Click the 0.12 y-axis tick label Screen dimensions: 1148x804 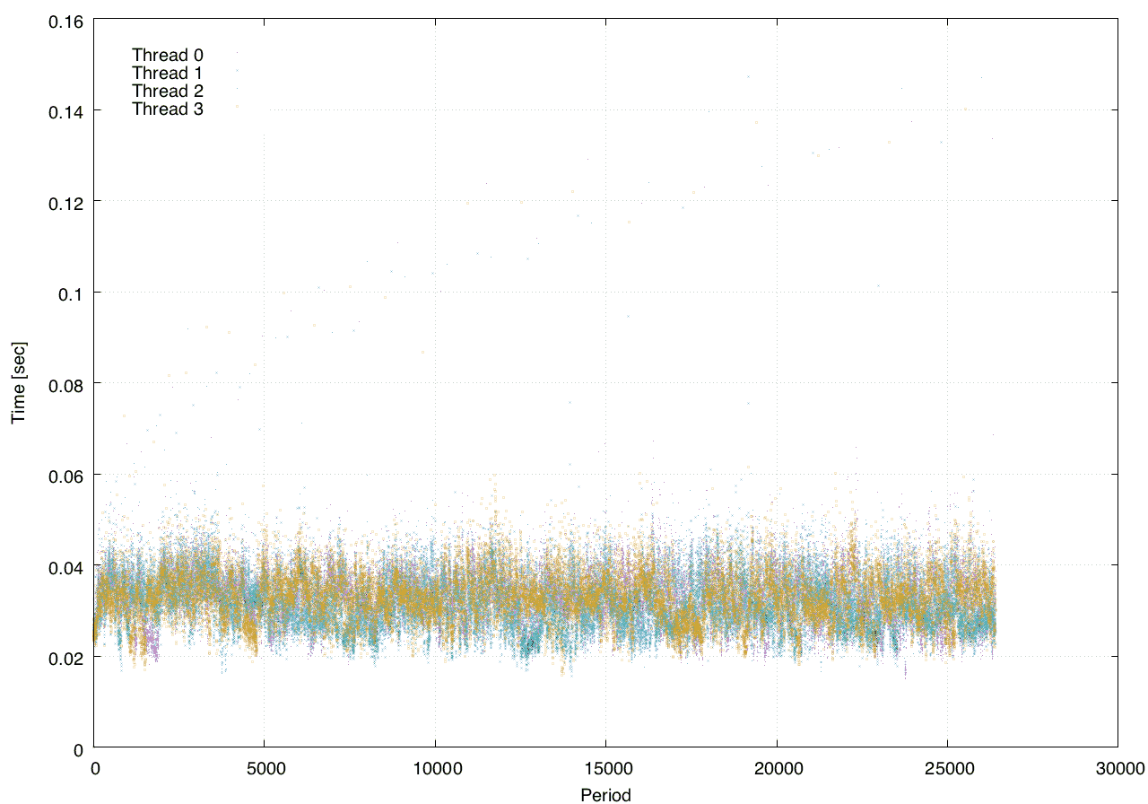(x=65, y=202)
